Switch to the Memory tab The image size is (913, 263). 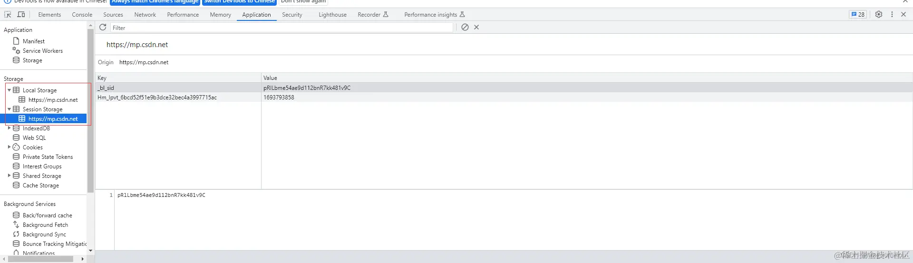[x=220, y=15]
